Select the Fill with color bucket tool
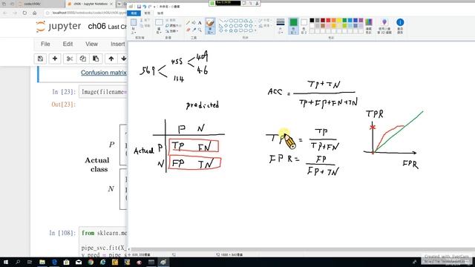The height and width of the screenshot is (267, 475). tap(194, 23)
